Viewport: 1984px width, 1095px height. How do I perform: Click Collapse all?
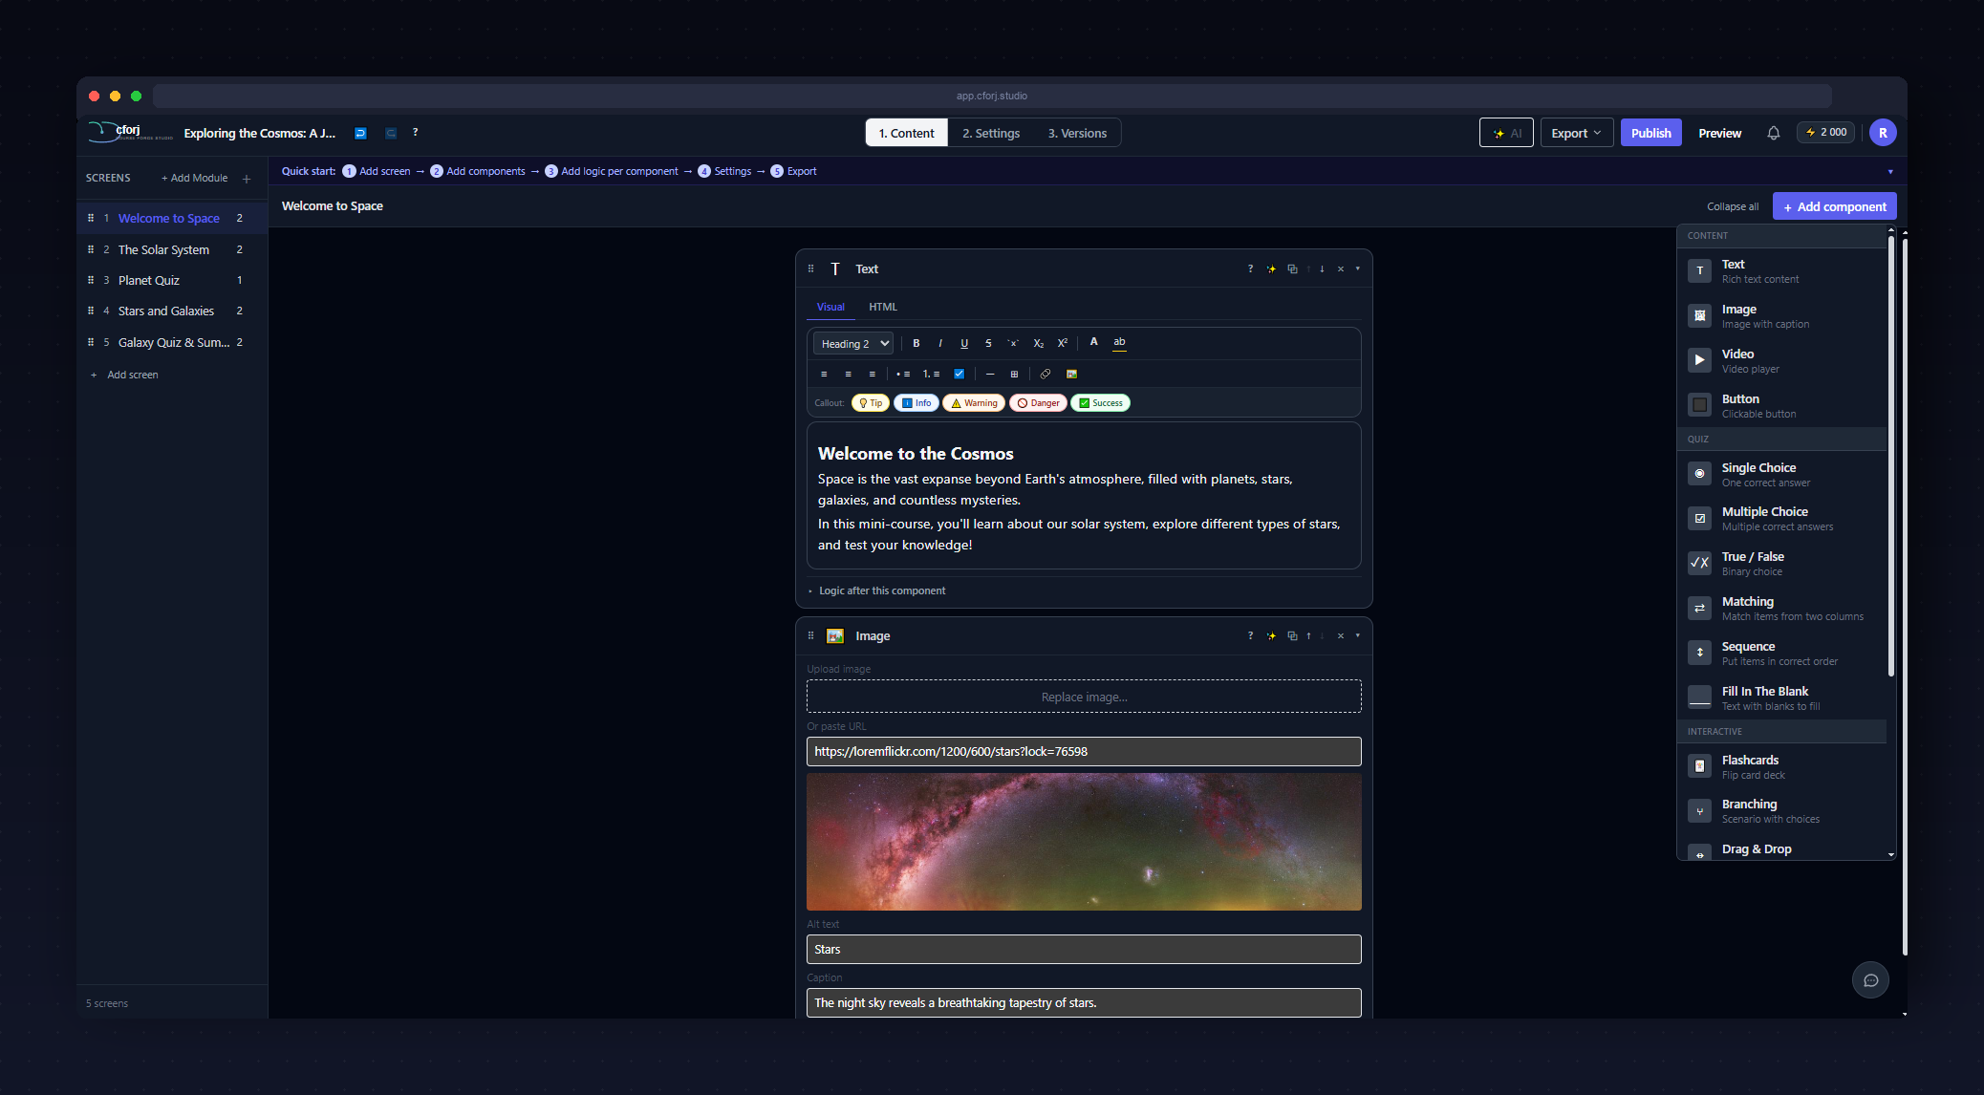(1733, 206)
